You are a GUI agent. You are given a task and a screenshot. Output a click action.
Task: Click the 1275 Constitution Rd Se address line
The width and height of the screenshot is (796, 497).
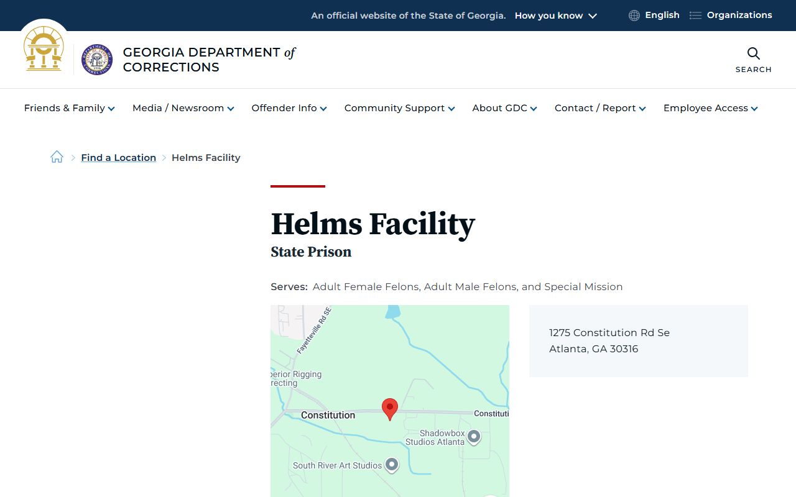tap(609, 333)
